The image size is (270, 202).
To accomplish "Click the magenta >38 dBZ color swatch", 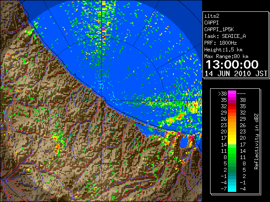I will tap(232, 93).
